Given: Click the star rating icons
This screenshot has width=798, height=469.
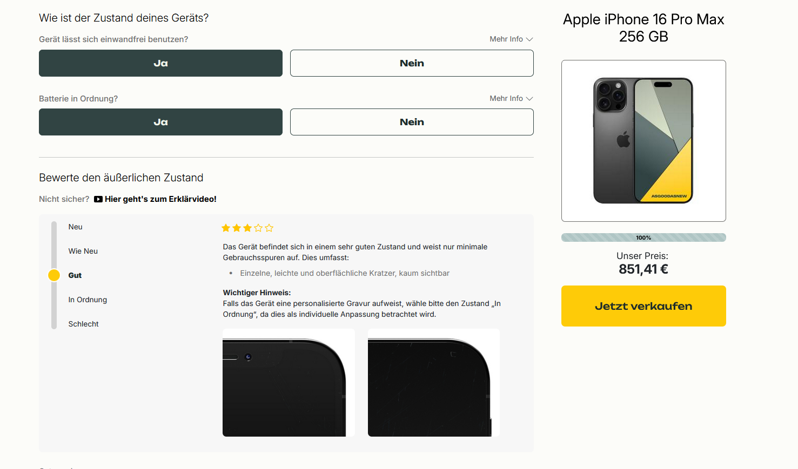Looking at the screenshot, I should [x=247, y=228].
